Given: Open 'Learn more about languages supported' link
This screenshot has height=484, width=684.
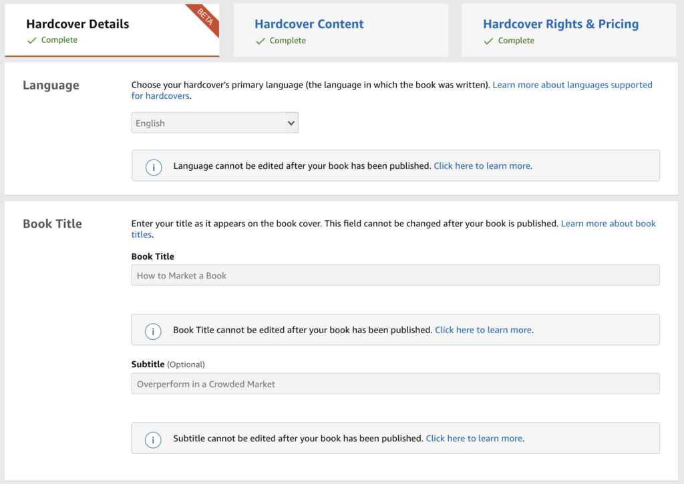Looking at the screenshot, I should click(x=572, y=85).
